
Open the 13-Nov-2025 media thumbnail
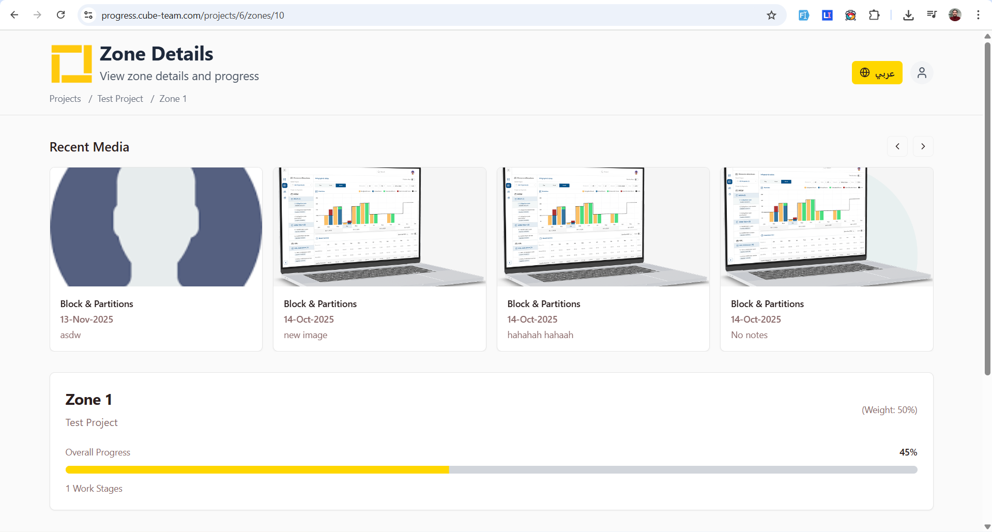point(156,227)
